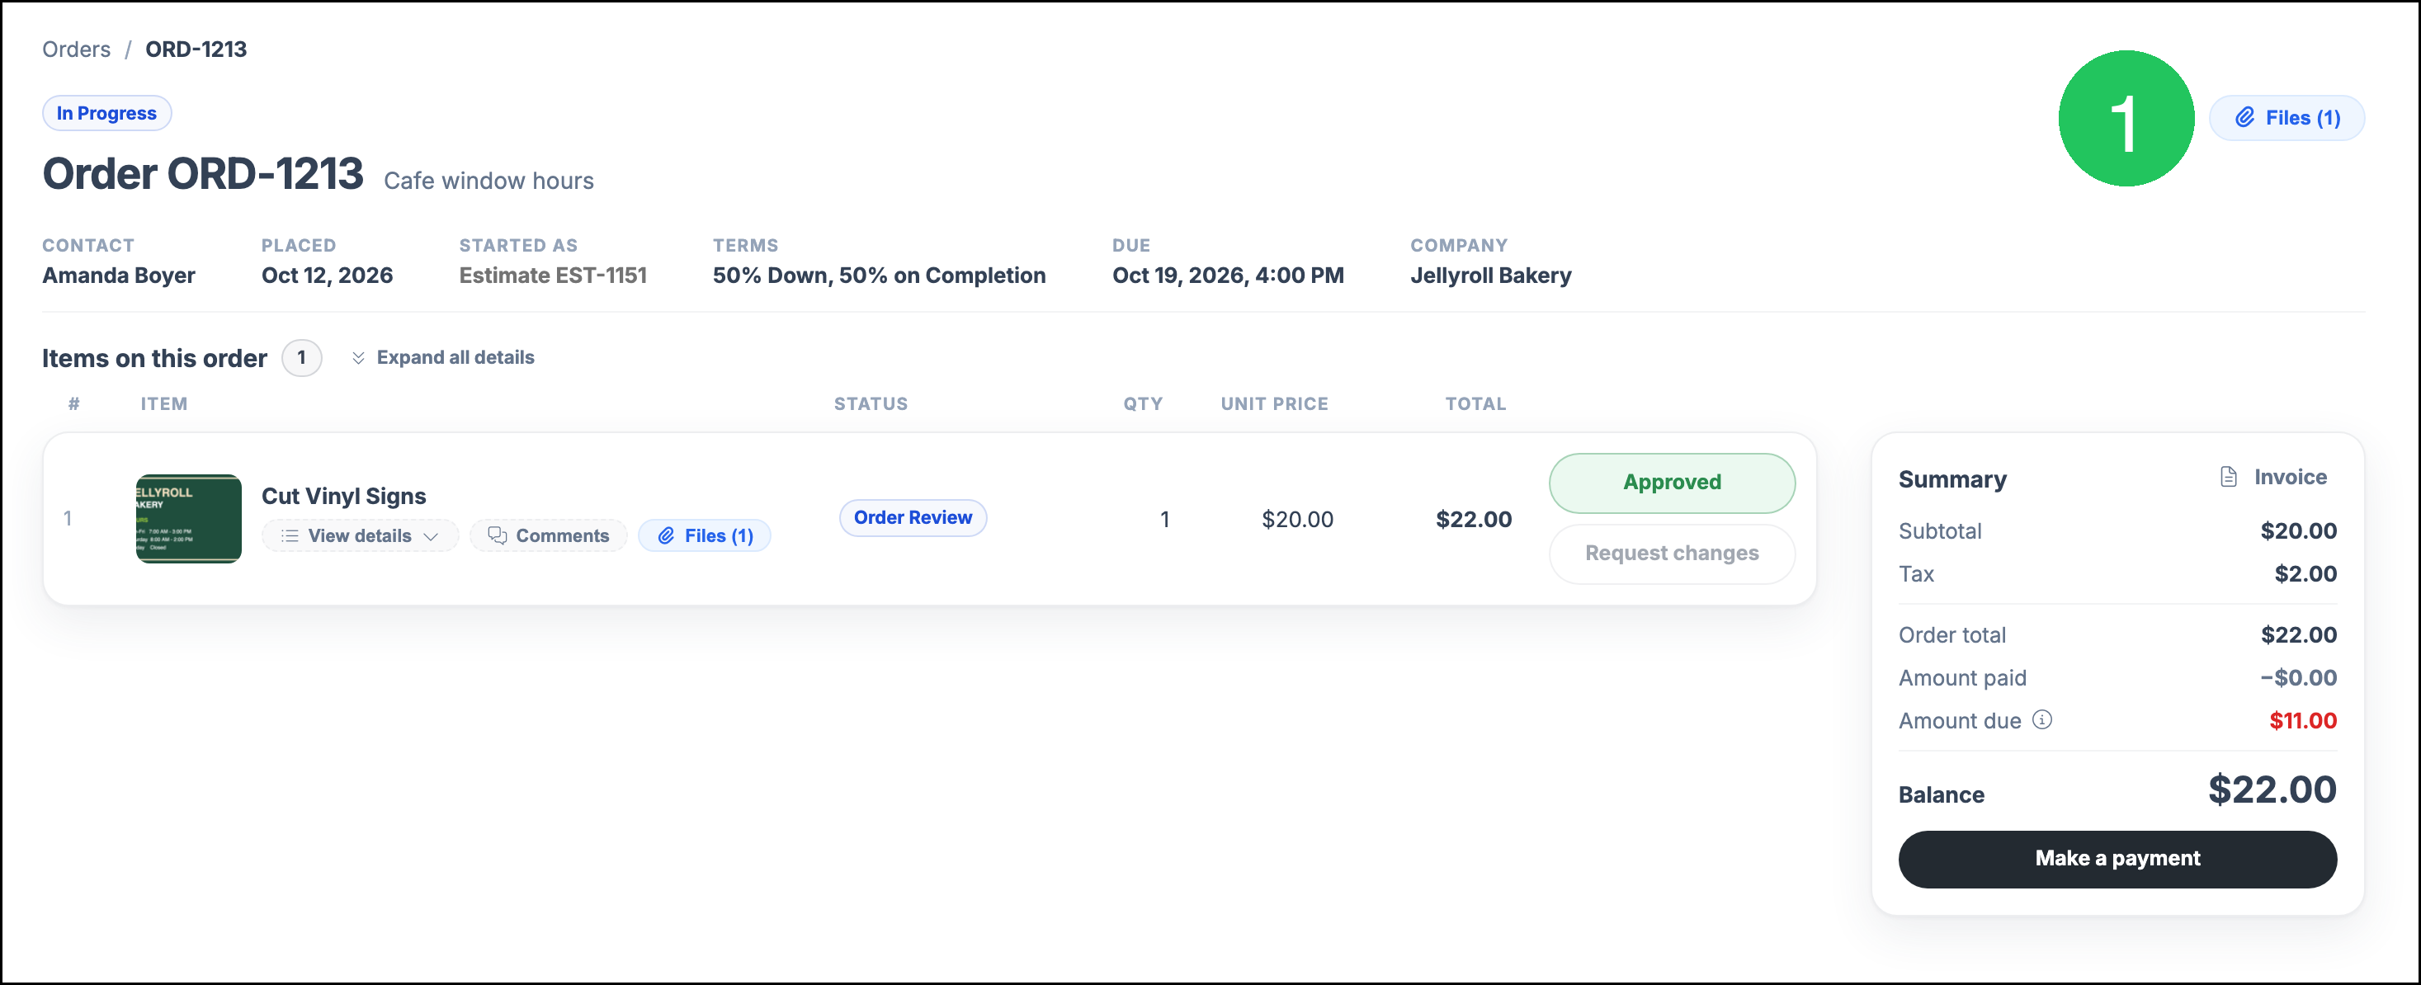Click the list icon in View details
The width and height of the screenshot is (2421, 985).
290,535
